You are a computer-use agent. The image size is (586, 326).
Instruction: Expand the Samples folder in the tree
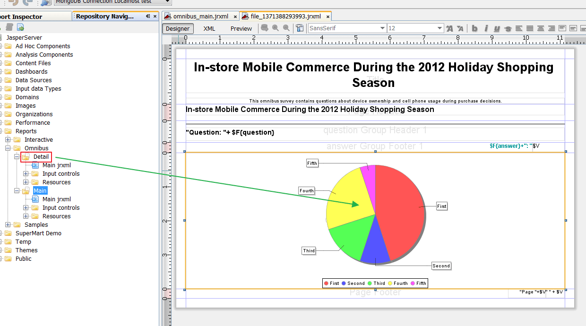tap(8, 225)
